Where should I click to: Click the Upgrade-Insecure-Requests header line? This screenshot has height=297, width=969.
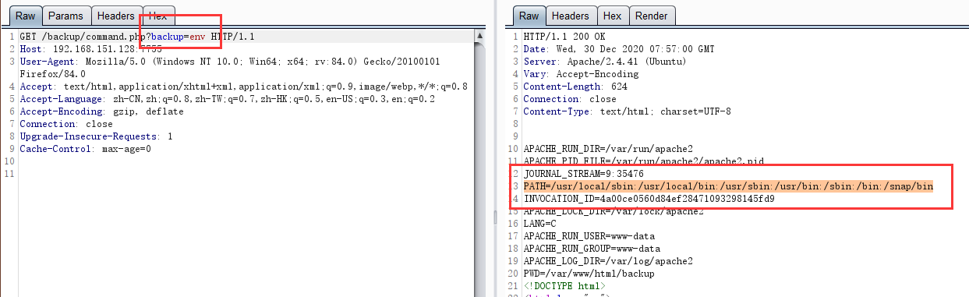pyautogui.click(x=97, y=136)
